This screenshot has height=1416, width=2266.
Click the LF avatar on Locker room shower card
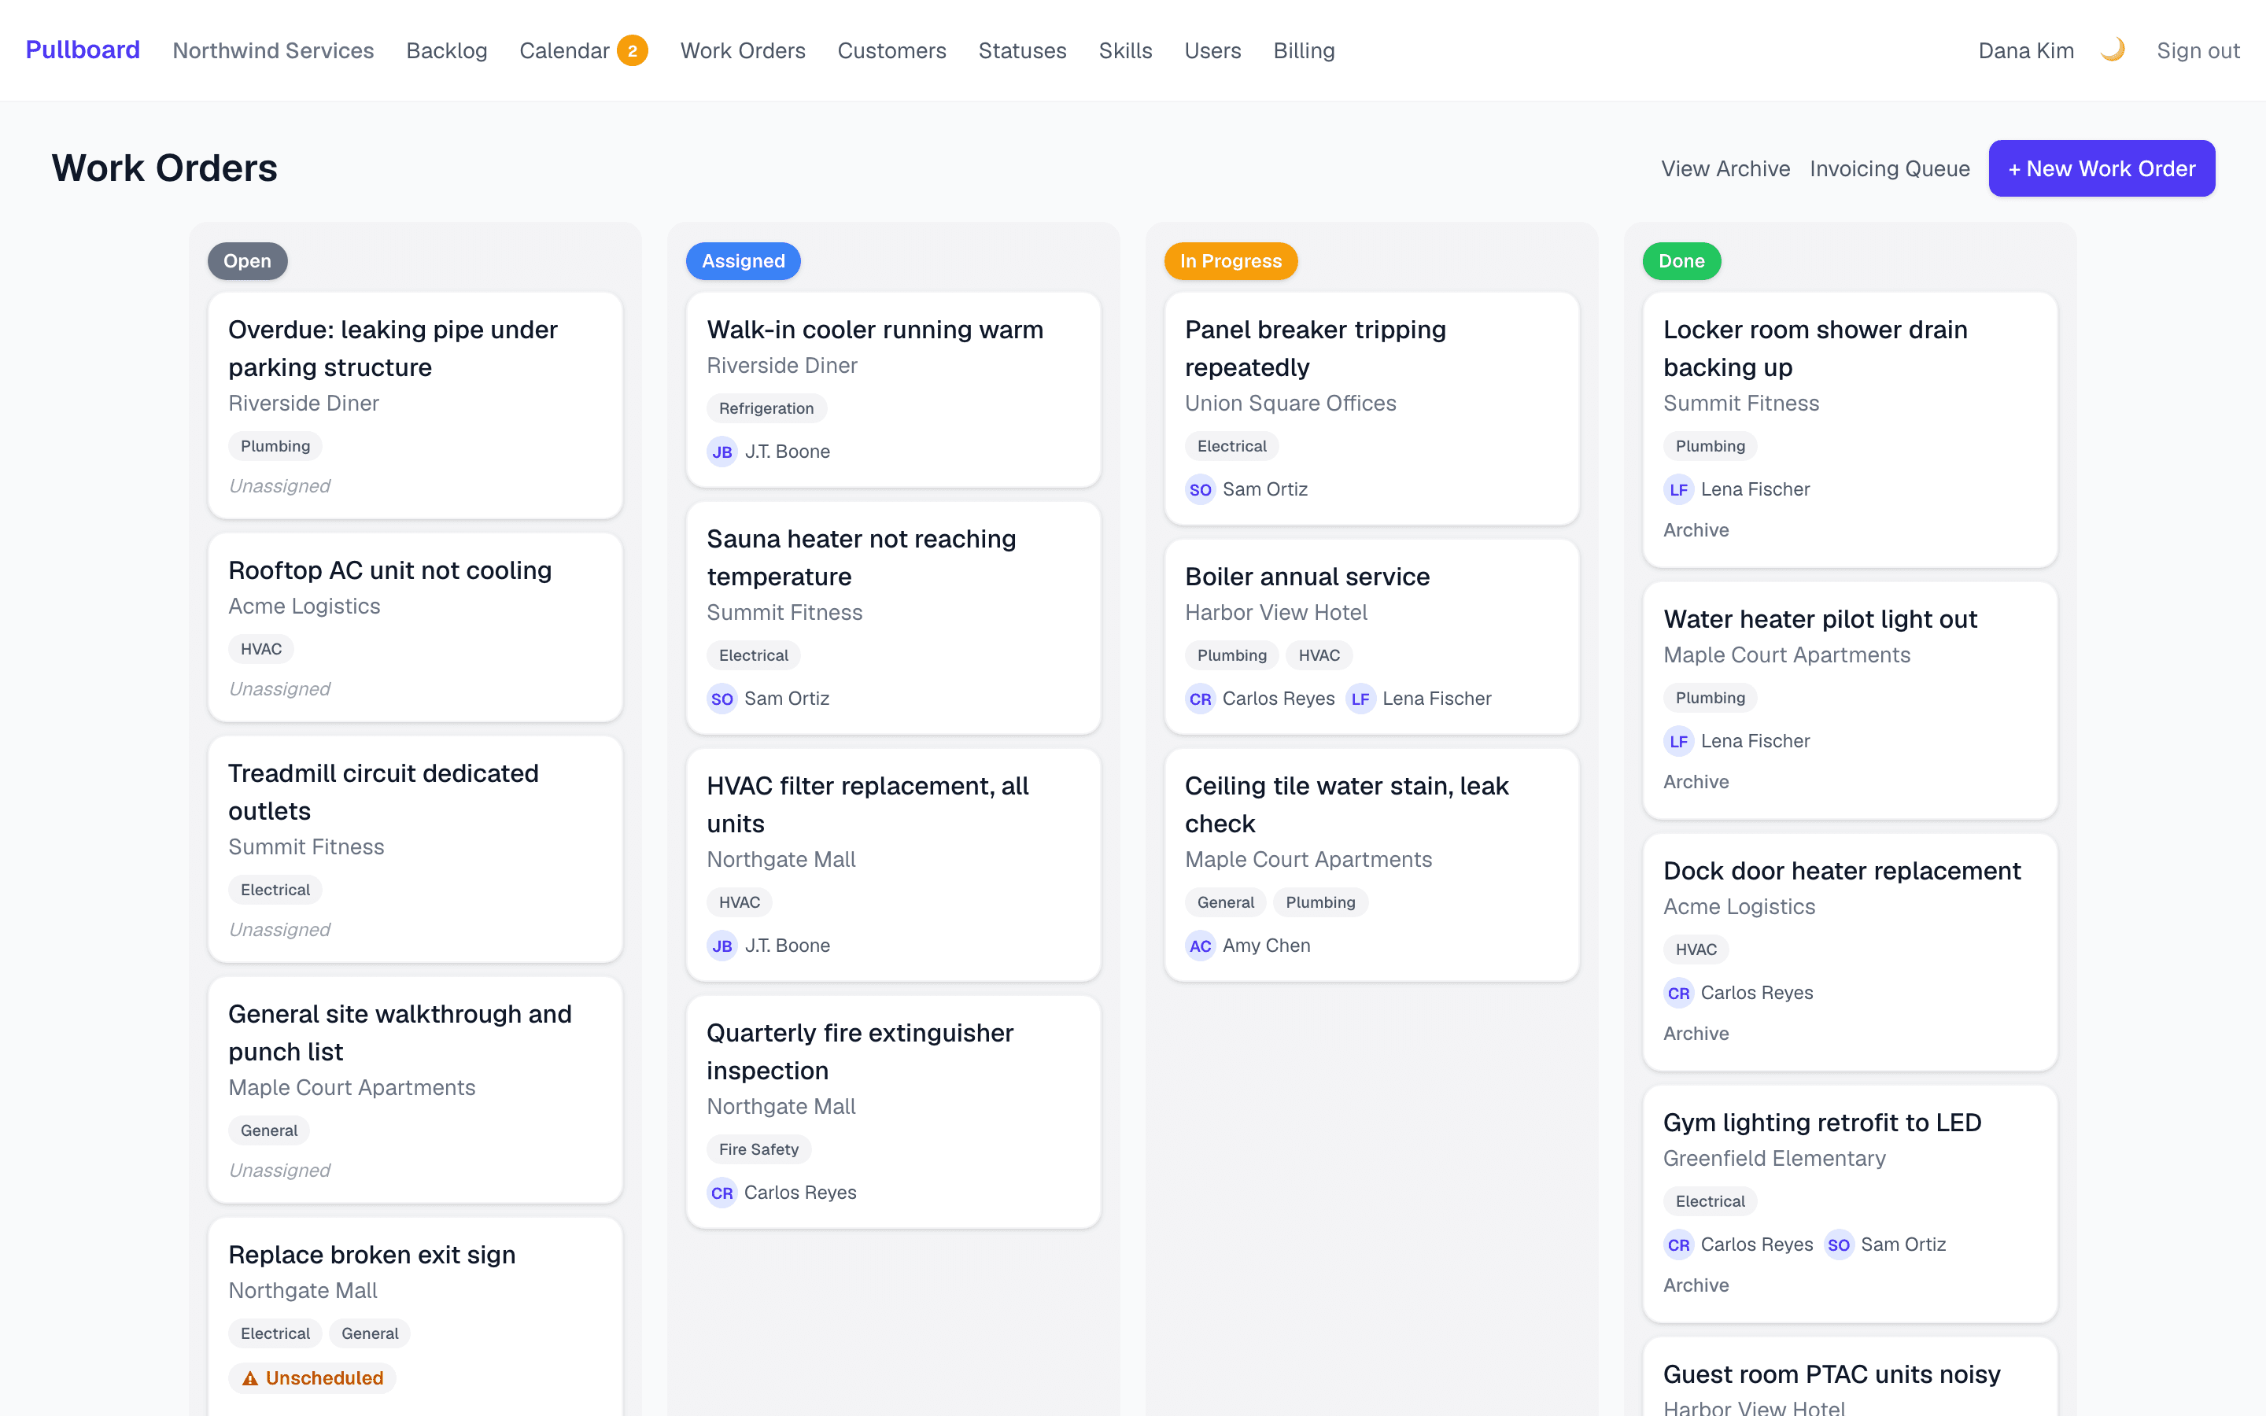(1679, 489)
